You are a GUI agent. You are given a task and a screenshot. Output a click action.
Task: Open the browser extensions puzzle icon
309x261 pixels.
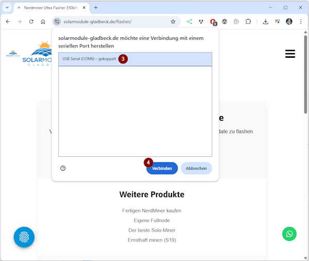[x=248, y=22]
